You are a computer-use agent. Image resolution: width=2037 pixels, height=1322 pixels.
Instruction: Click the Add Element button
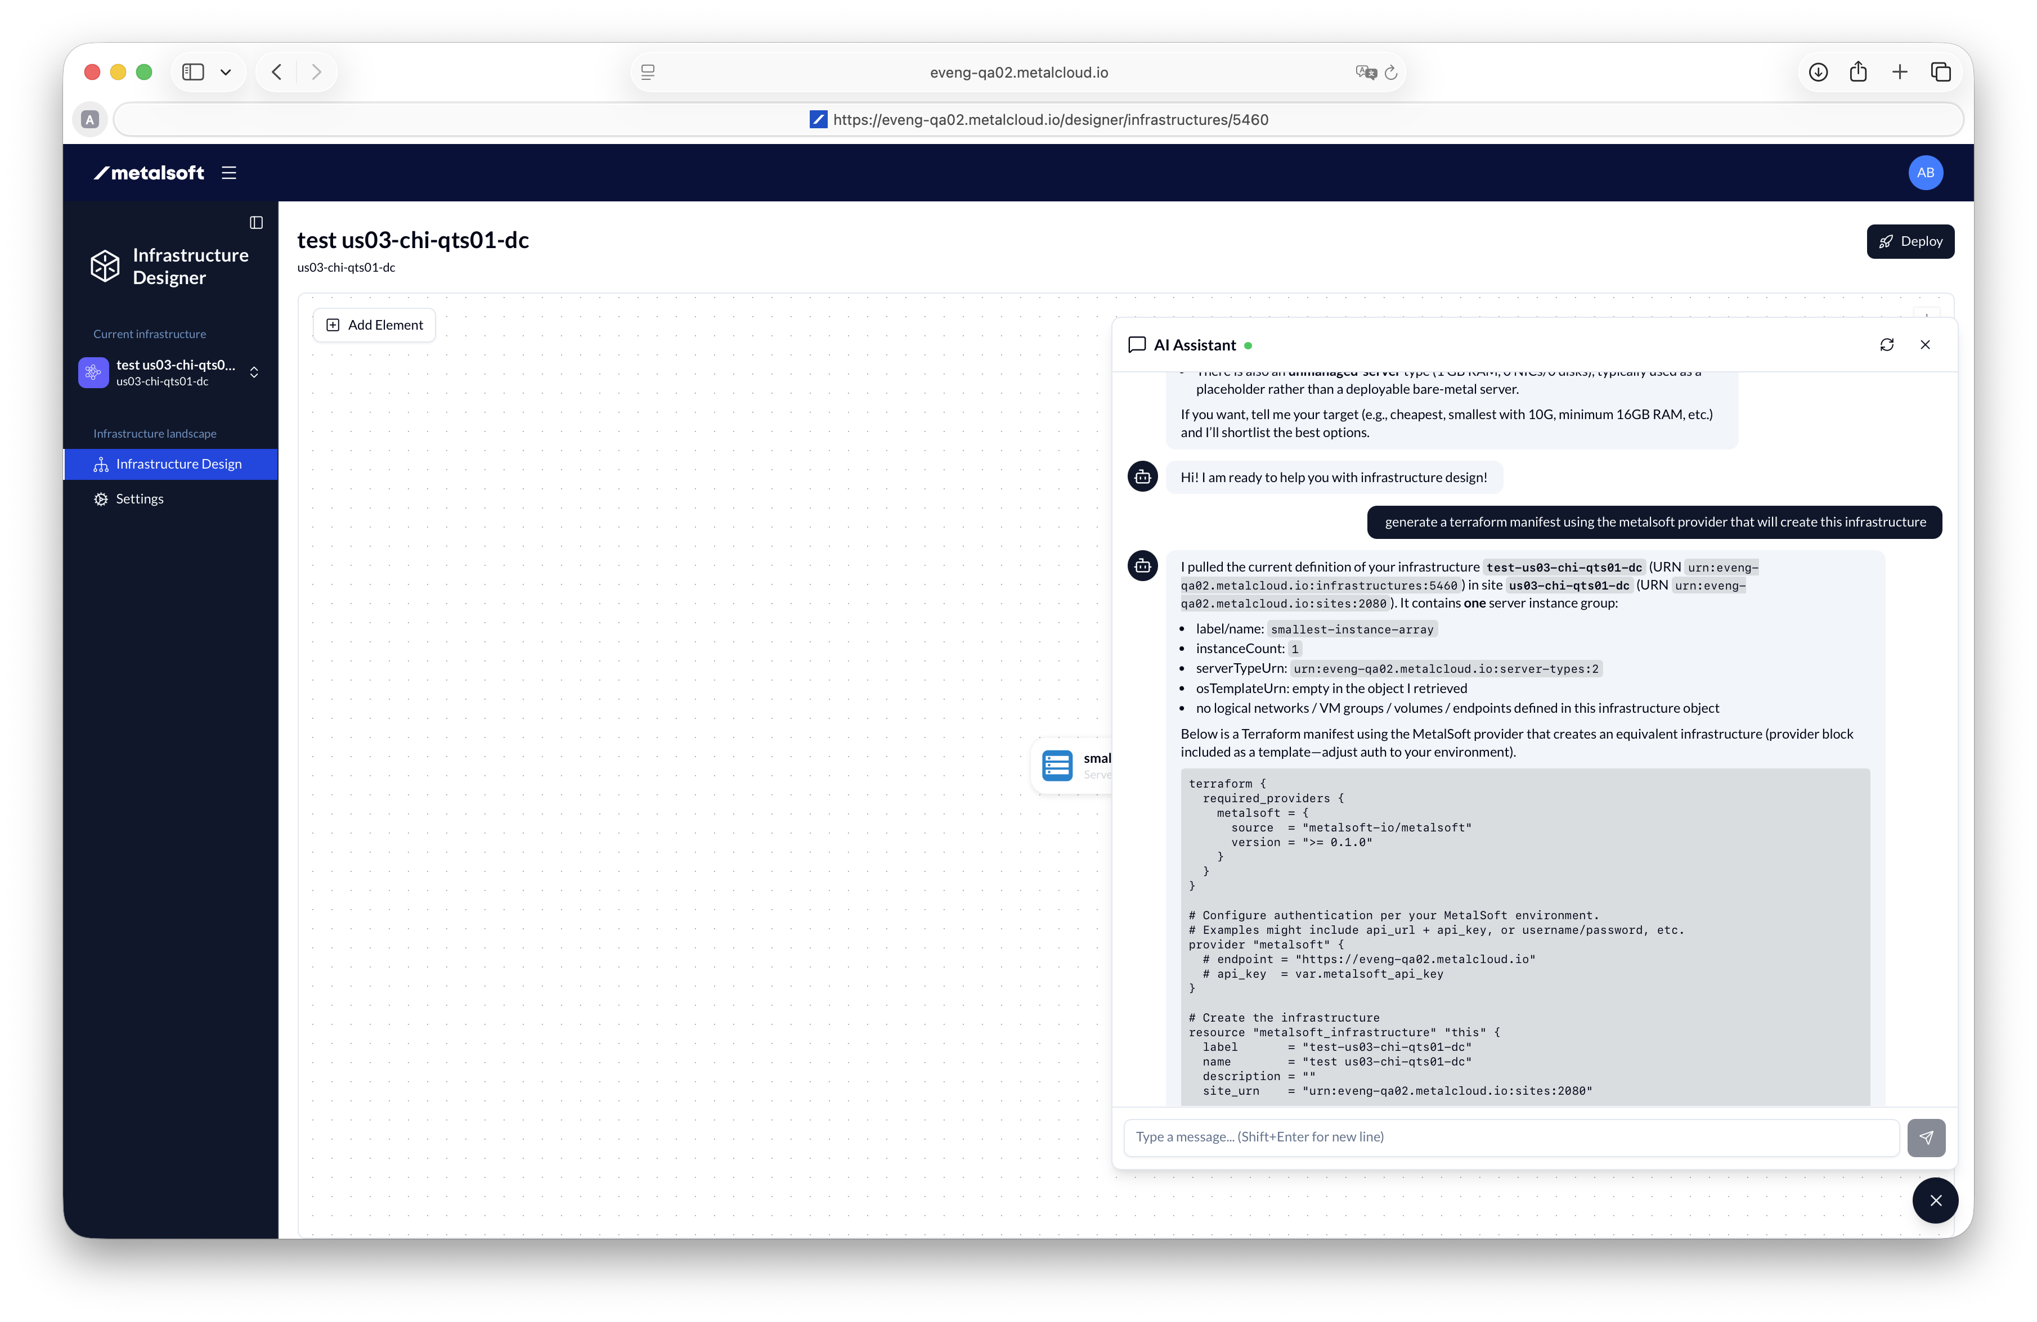[374, 325]
